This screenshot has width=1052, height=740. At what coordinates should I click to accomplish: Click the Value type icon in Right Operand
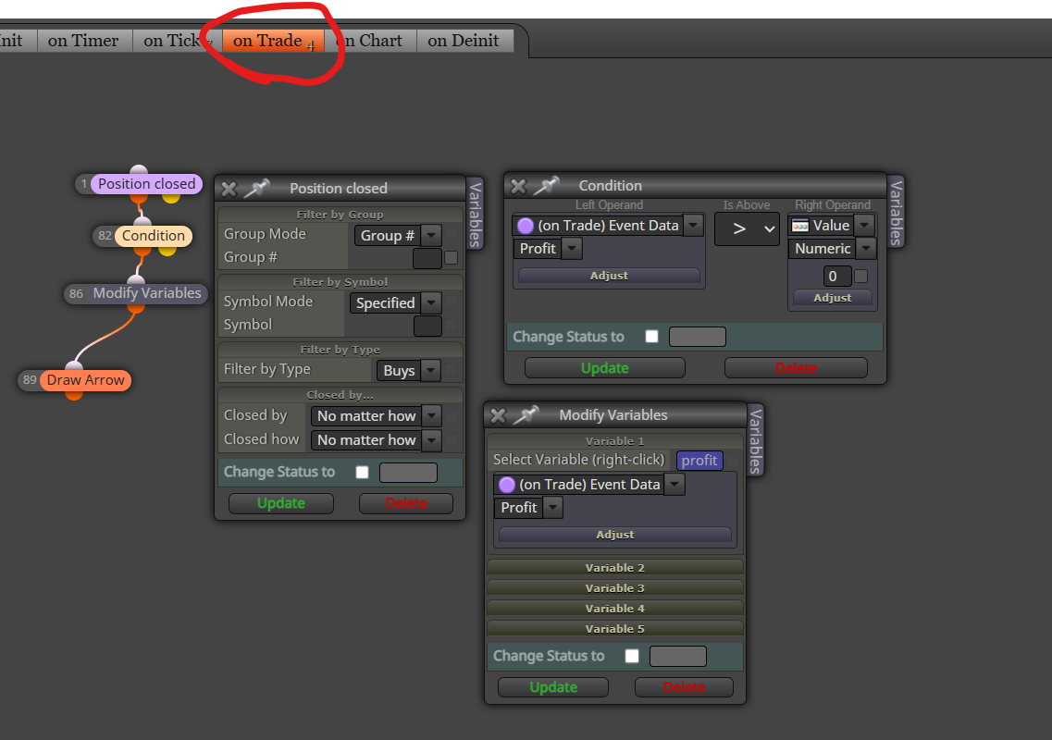(799, 226)
